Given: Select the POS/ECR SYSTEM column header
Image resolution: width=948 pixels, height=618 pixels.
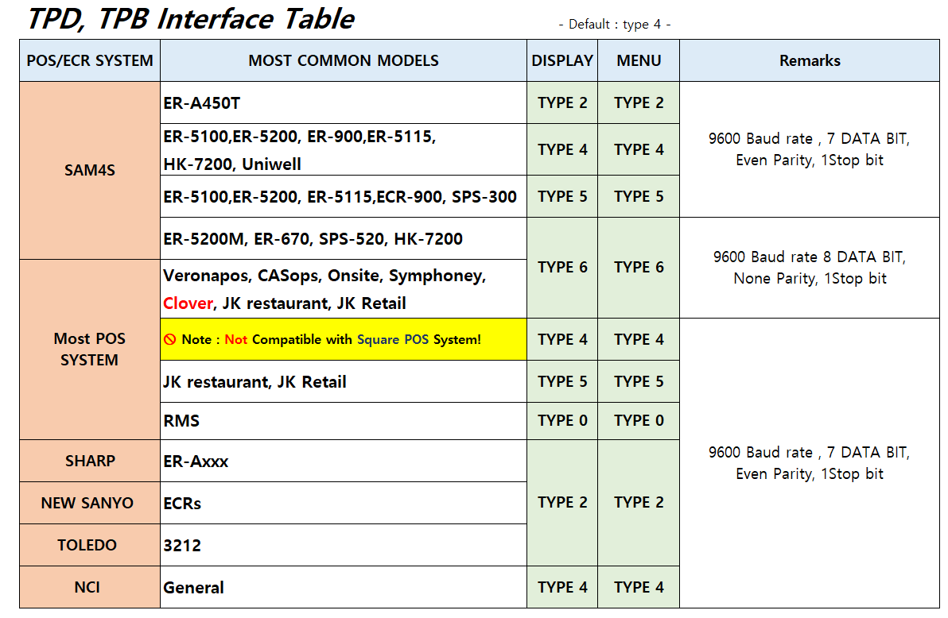Looking at the screenshot, I should [x=90, y=61].
